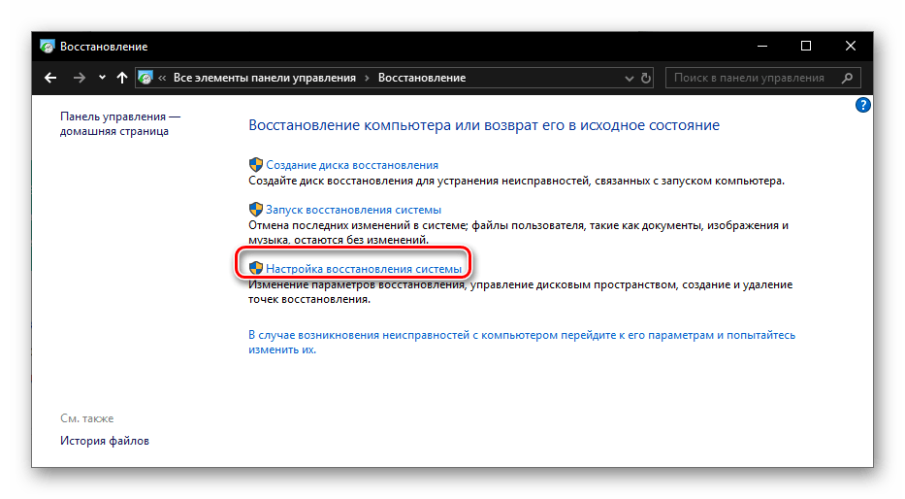This screenshot has height=499, width=905.
Task: Expand the double-chevron at address bar start
Action: click(x=164, y=78)
